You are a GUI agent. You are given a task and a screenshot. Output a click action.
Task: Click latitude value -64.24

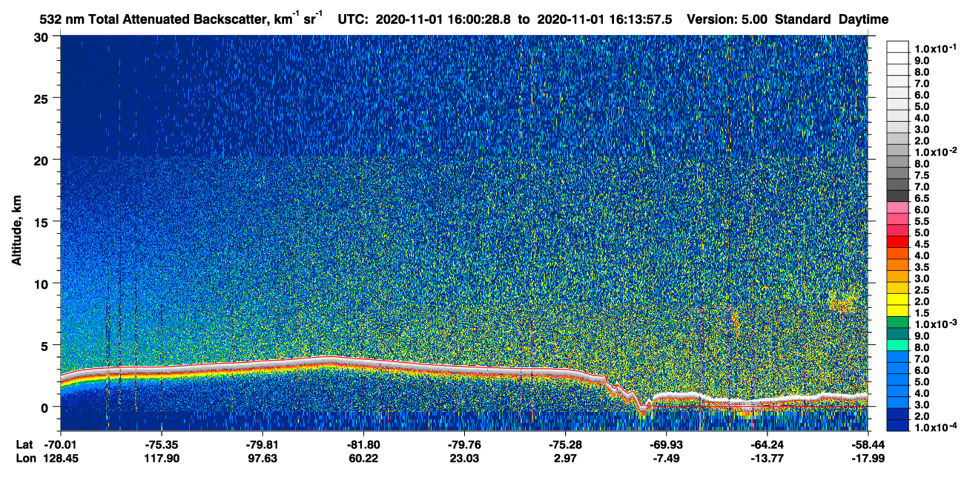pos(767,445)
